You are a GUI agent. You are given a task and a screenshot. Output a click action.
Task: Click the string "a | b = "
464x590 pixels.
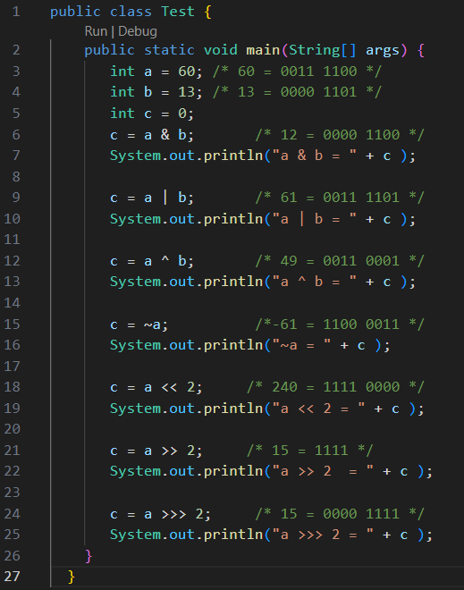314,219
